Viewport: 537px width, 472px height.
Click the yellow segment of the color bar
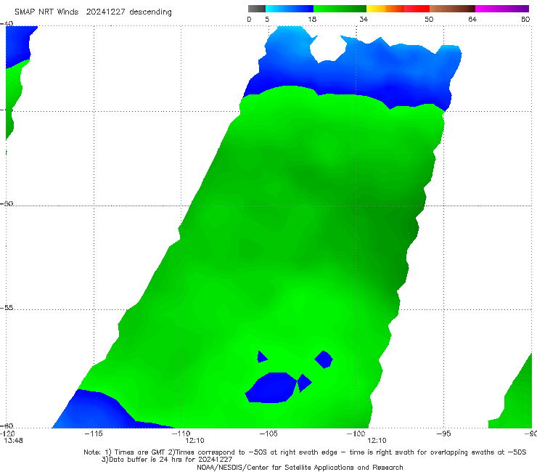376,9
